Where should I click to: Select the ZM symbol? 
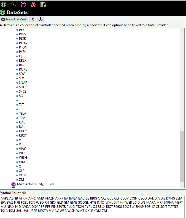point(21,180)
